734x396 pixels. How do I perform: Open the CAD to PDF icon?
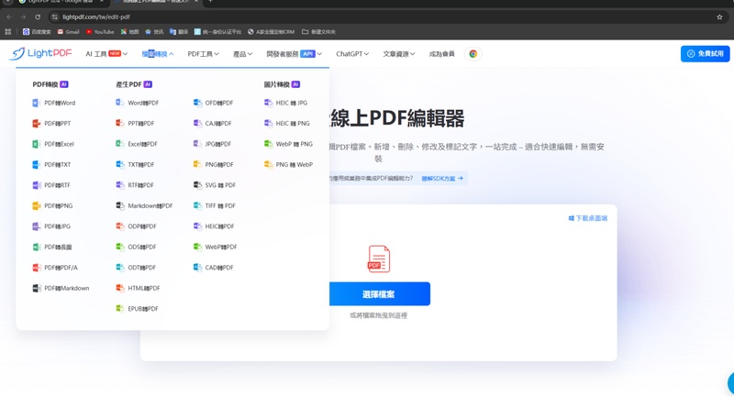[197, 268]
